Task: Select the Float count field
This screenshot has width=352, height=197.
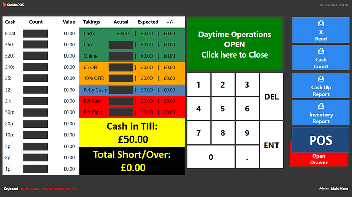Action: pos(36,34)
